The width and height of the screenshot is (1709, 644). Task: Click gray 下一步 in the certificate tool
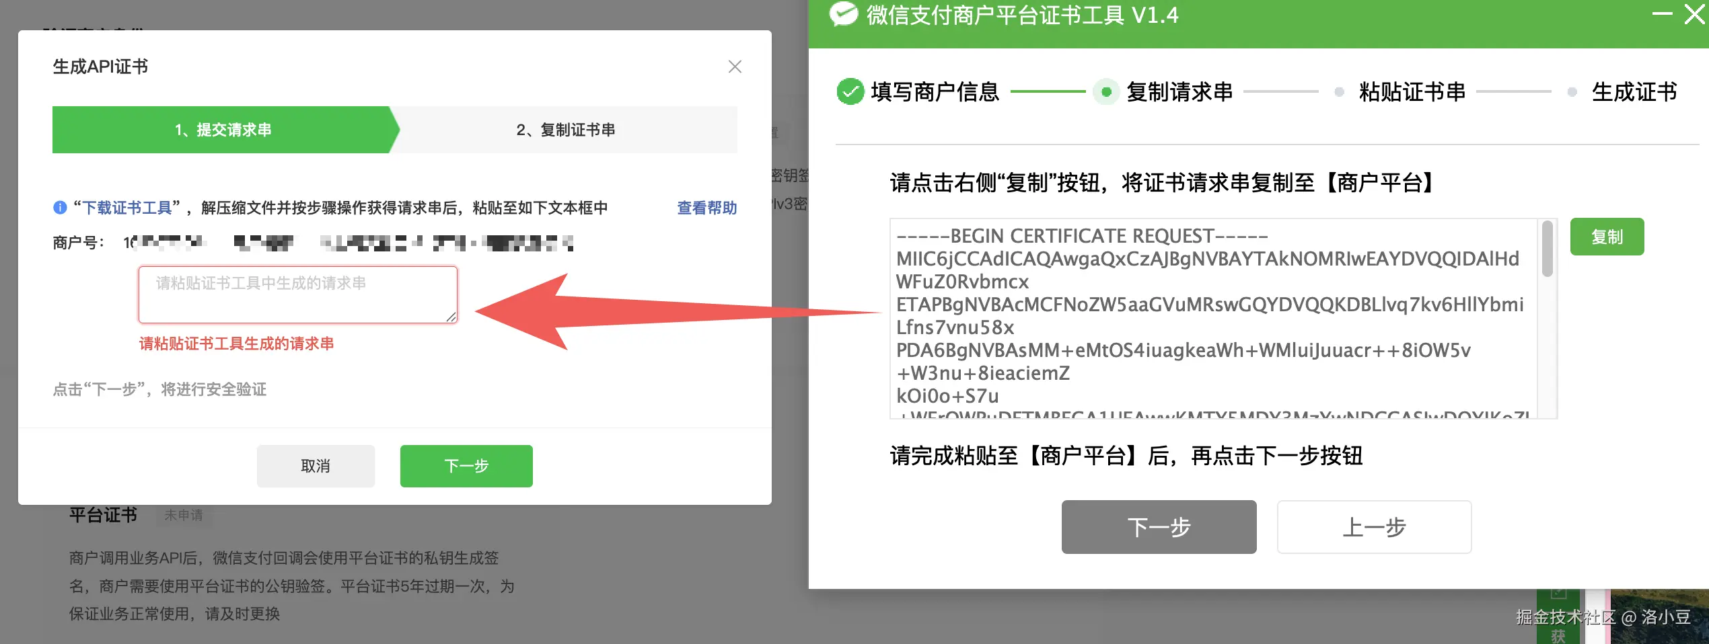(1159, 527)
